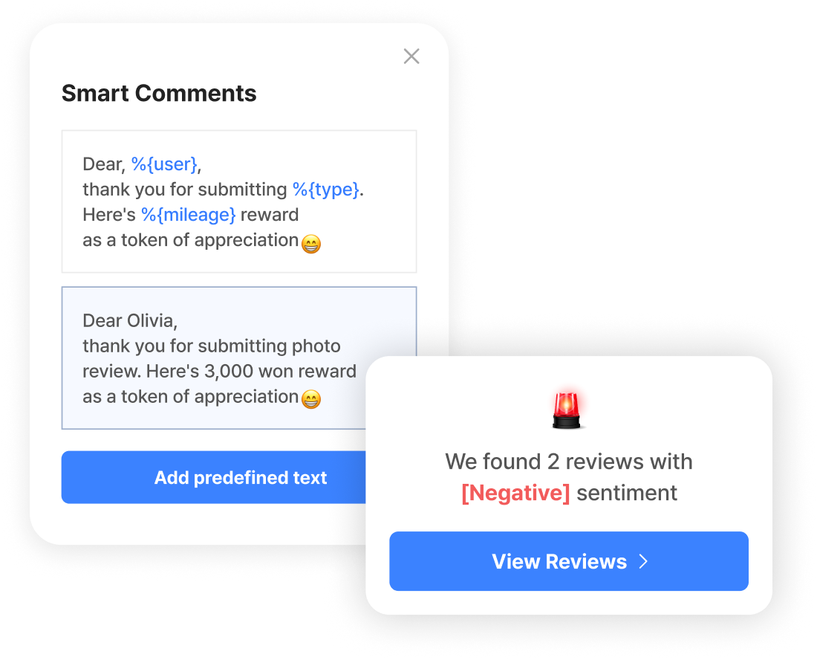The width and height of the screenshot is (817, 660).
Task: Select the %{mileage} variable token
Action: coord(187,214)
